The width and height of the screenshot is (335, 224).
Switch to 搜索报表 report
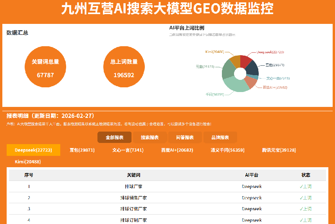[150, 137]
